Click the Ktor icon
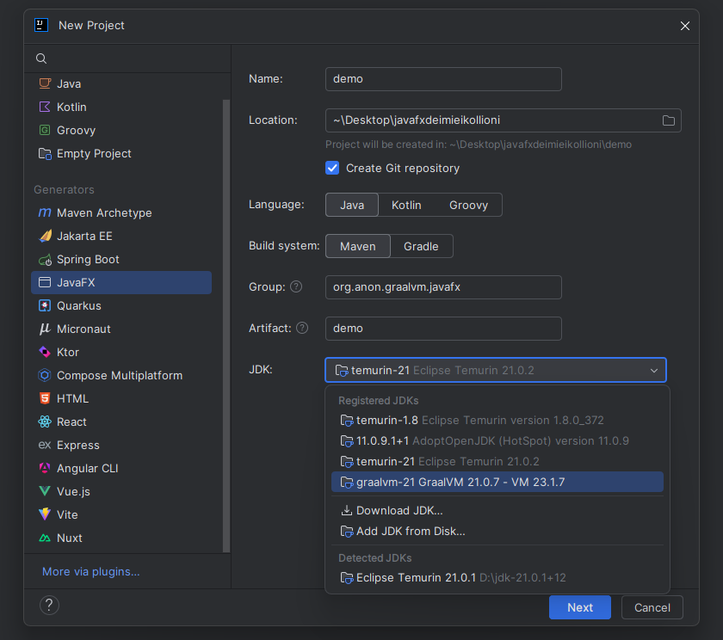 click(45, 352)
